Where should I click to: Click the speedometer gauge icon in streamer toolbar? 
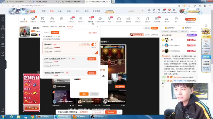119,19
